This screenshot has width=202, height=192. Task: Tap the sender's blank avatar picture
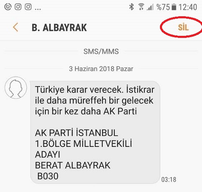point(16,88)
